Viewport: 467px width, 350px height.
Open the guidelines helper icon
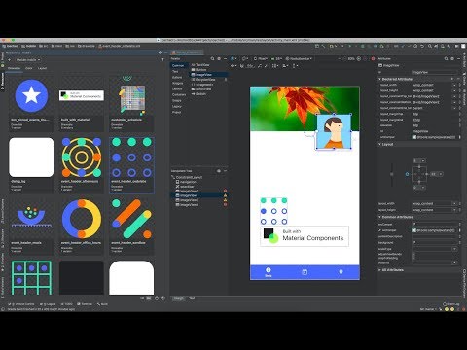coord(295,66)
